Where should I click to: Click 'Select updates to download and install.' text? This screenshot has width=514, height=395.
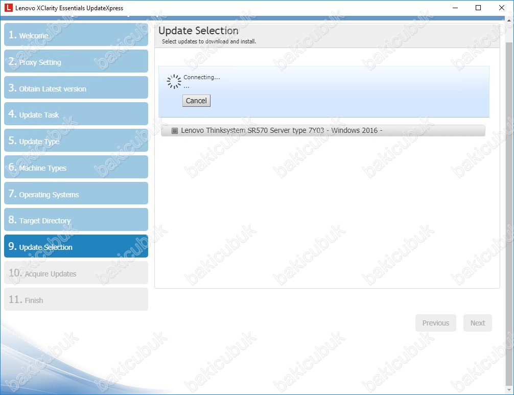[x=209, y=41]
